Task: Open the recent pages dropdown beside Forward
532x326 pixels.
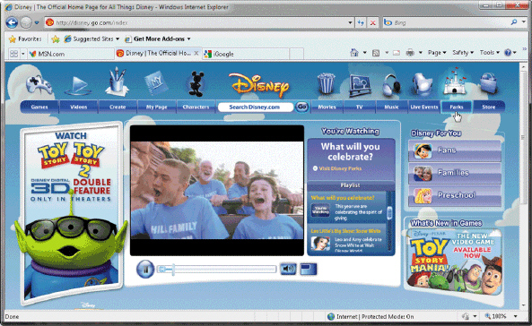Action: (x=37, y=22)
